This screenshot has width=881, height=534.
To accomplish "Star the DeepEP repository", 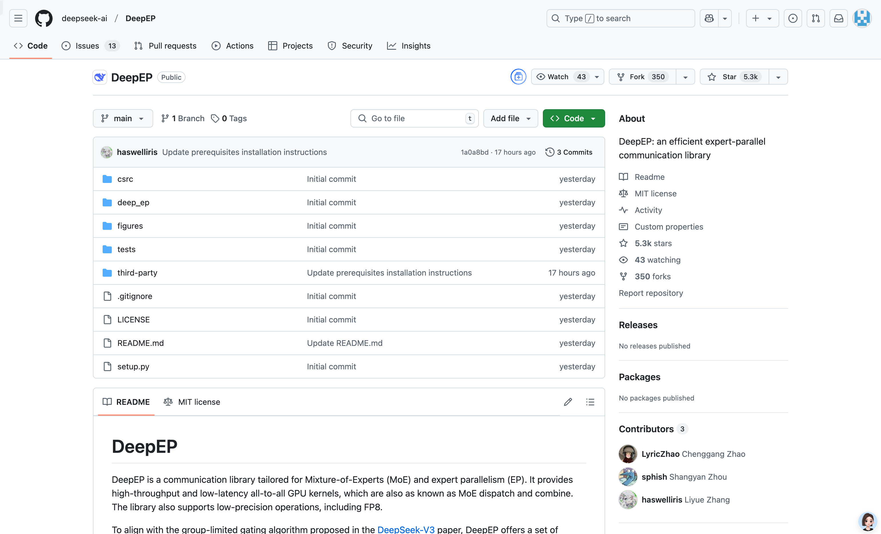I will coord(734,77).
